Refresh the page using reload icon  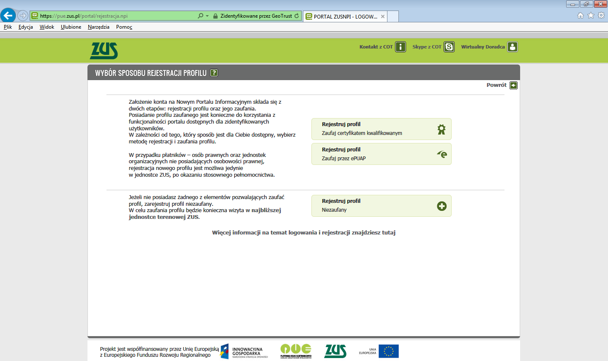(x=297, y=16)
